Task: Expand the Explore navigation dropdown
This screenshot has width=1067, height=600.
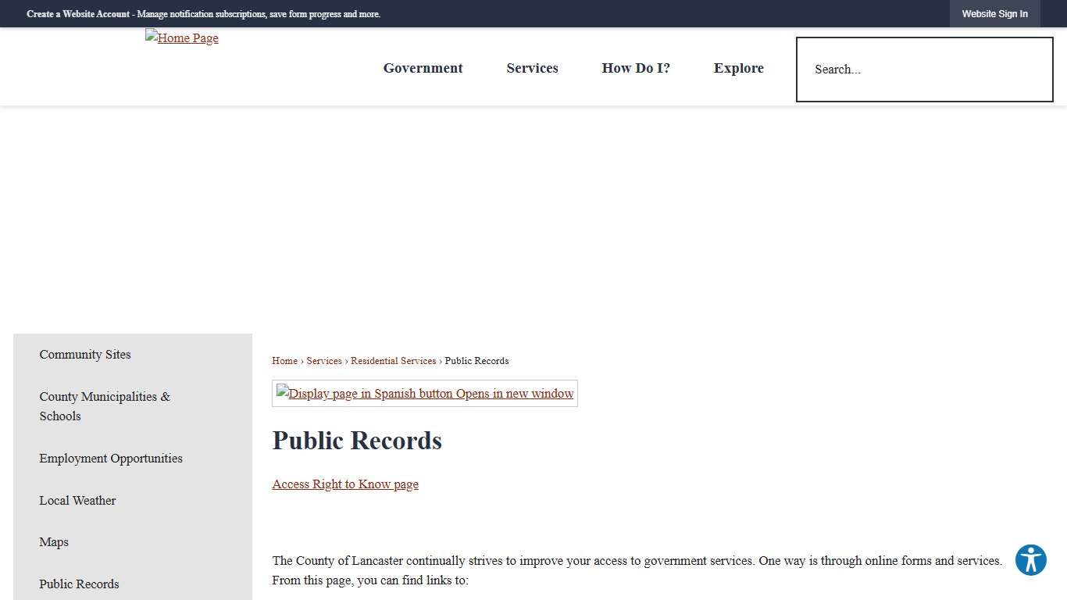Action: click(x=738, y=68)
